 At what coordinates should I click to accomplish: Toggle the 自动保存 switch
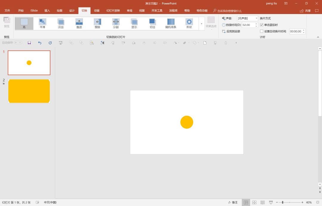coord(18,43)
